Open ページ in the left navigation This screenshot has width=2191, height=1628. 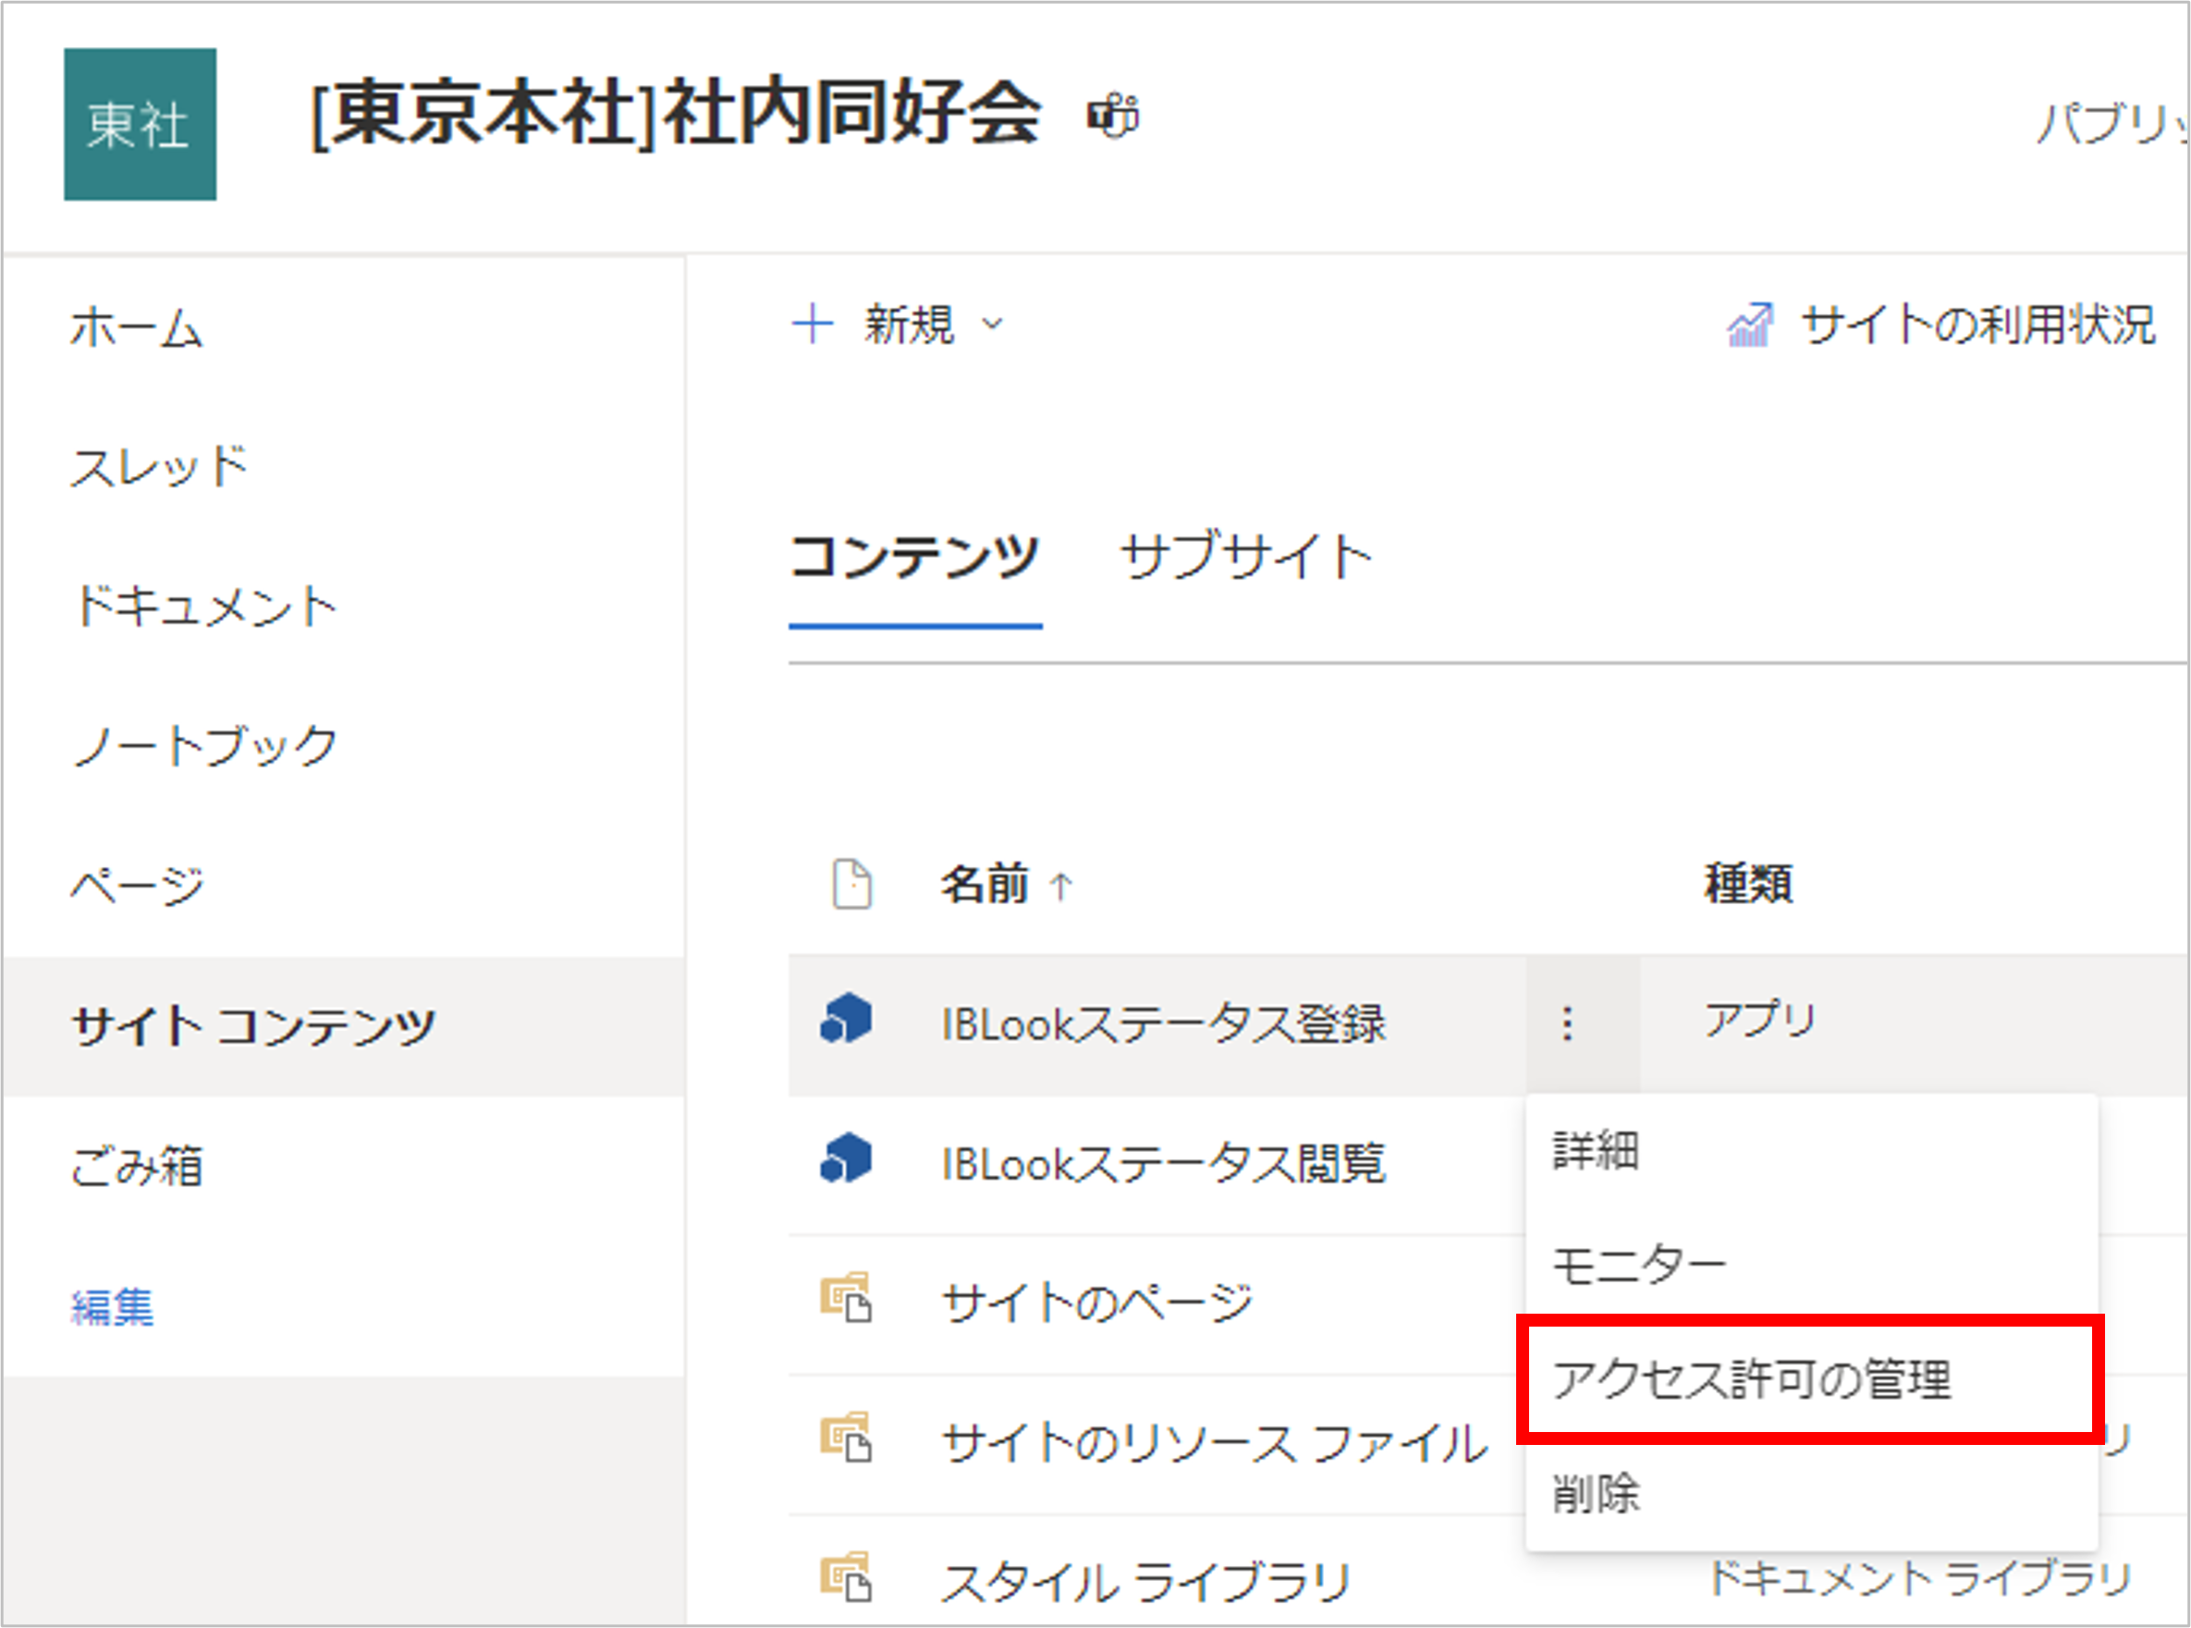pos(136,885)
